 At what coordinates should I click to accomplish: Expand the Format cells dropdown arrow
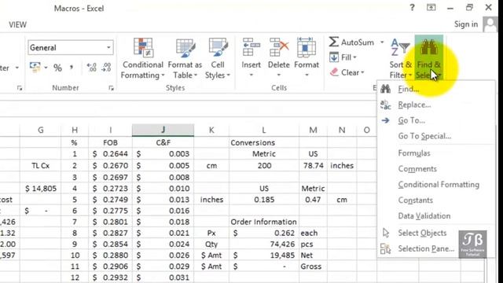(x=307, y=75)
